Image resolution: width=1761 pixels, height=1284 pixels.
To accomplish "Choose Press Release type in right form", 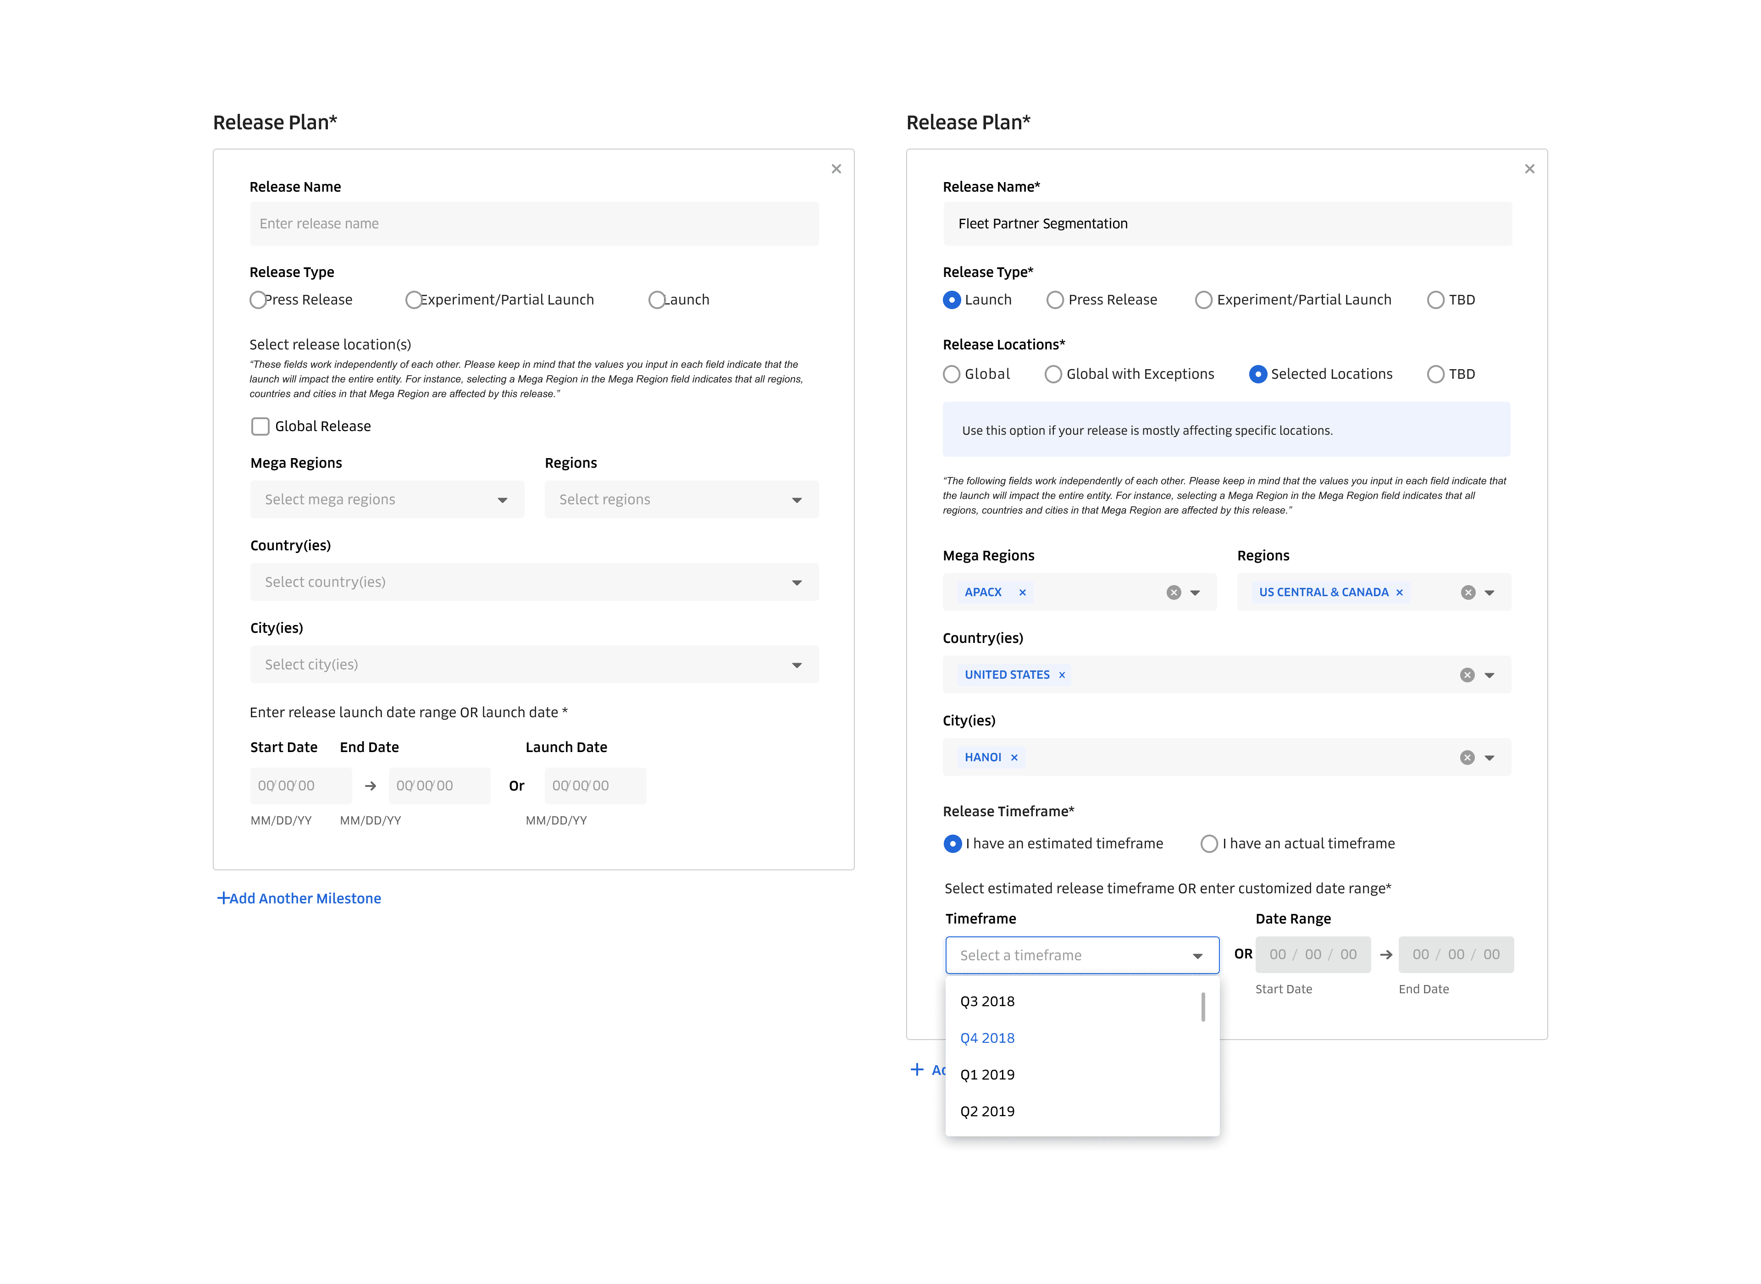I will pyautogui.click(x=1055, y=300).
